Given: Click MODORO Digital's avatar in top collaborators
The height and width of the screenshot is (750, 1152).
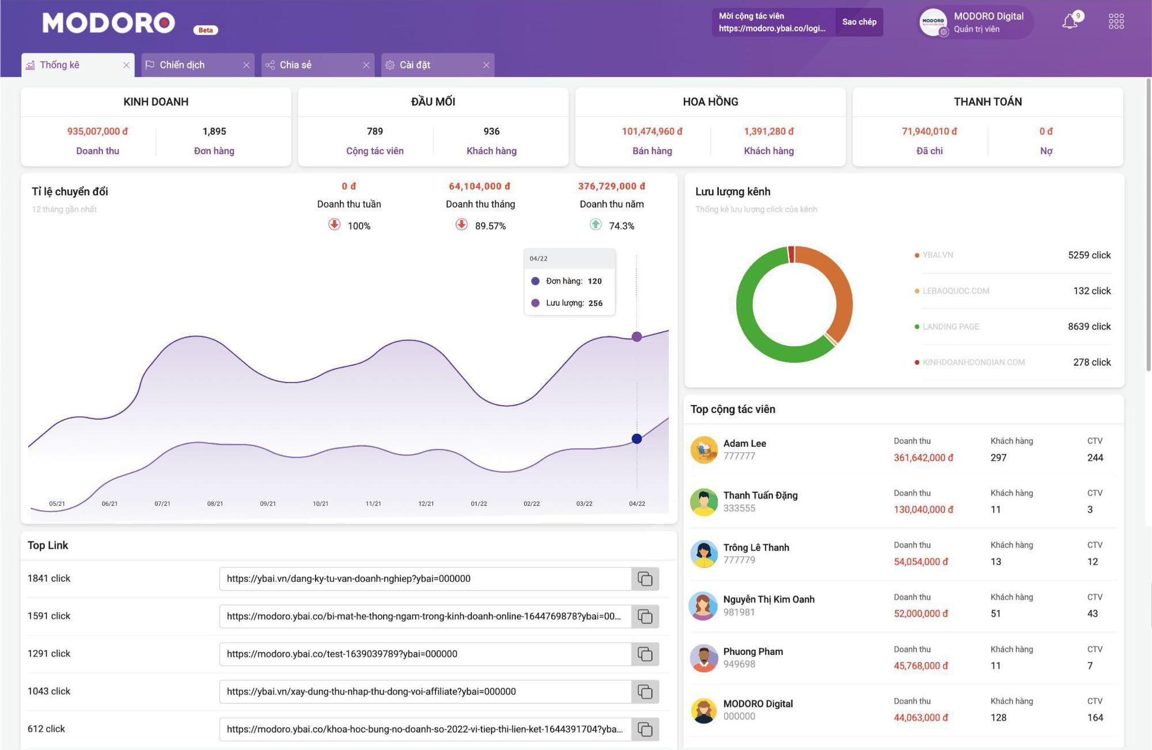Looking at the screenshot, I should (x=704, y=710).
